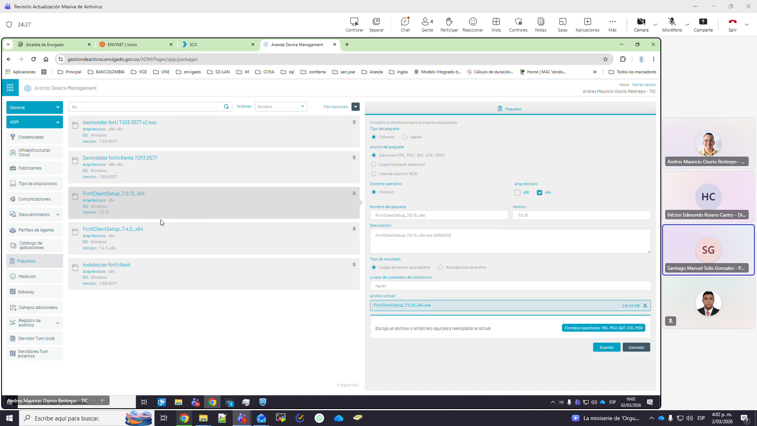Collapse the Registro de eventos submenu
Viewport: 757px width, 426px height.
click(58, 323)
